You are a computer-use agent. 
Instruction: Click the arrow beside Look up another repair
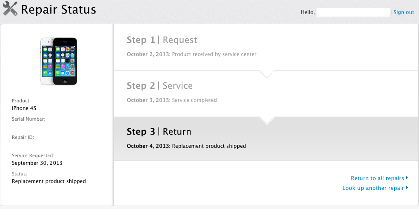407,188
